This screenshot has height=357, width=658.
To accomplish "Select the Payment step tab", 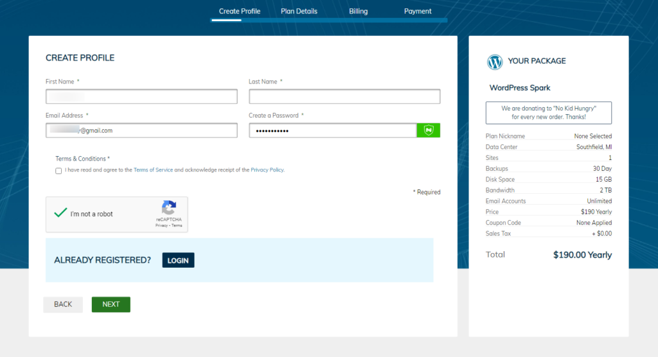I will 418,12.
